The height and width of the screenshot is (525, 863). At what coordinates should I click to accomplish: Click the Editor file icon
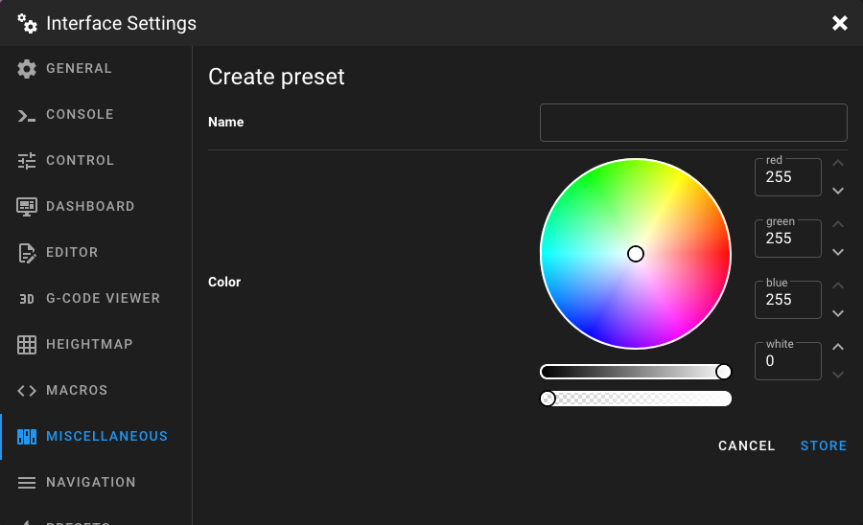click(x=27, y=253)
